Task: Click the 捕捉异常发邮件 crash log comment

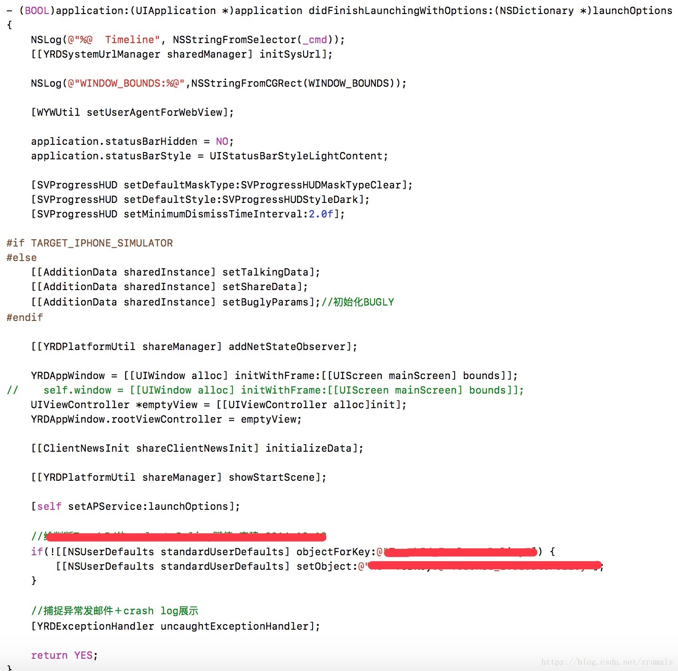Action: tap(115, 611)
